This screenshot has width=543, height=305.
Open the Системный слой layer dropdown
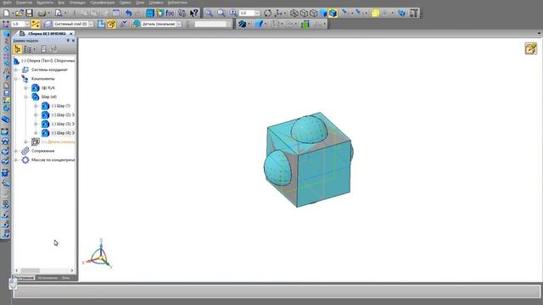[91, 24]
